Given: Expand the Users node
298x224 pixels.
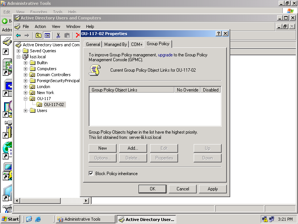Looking at the screenshot, I should pos(25,111).
